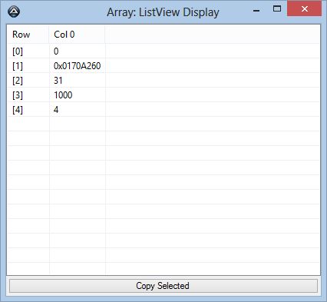
Task: Select row [4] index cell
Action: coord(18,110)
